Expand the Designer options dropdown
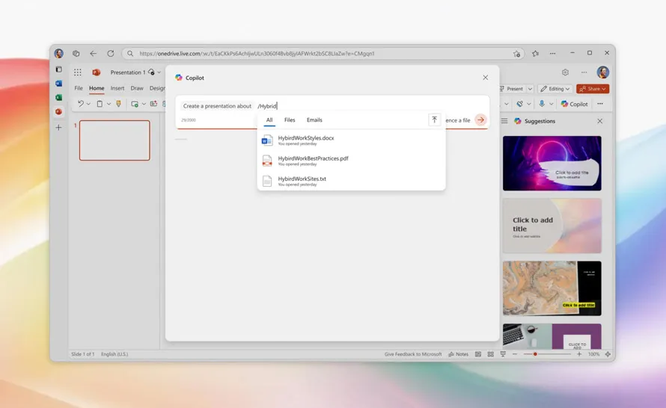 [x=529, y=104]
